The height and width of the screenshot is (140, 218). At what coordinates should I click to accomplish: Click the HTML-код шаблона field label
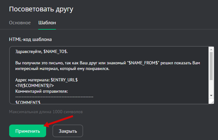[30, 39]
